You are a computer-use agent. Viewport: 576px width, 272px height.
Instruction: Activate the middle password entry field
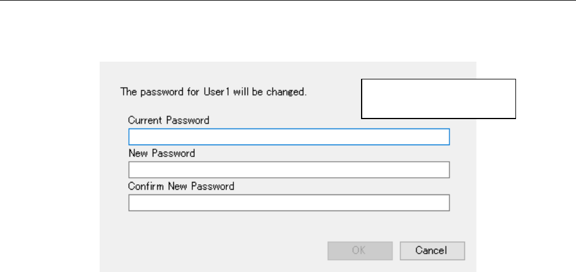tap(289, 171)
